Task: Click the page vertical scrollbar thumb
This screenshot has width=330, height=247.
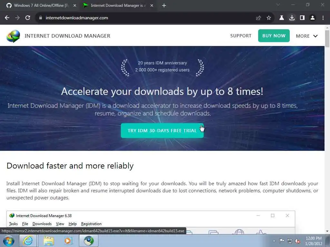Action: tap(327, 39)
